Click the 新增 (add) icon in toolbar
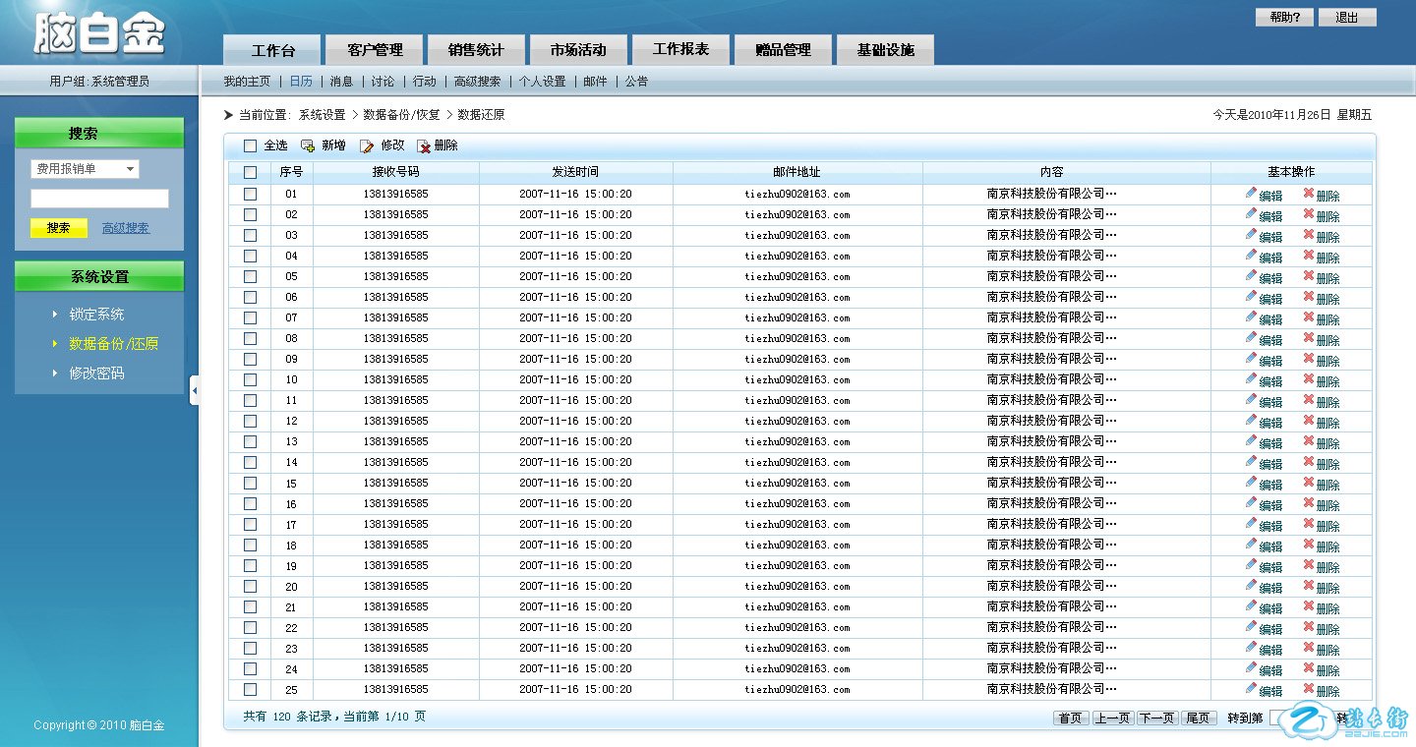The height and width of the screenshot is (747, 1416). pos(308,145)
